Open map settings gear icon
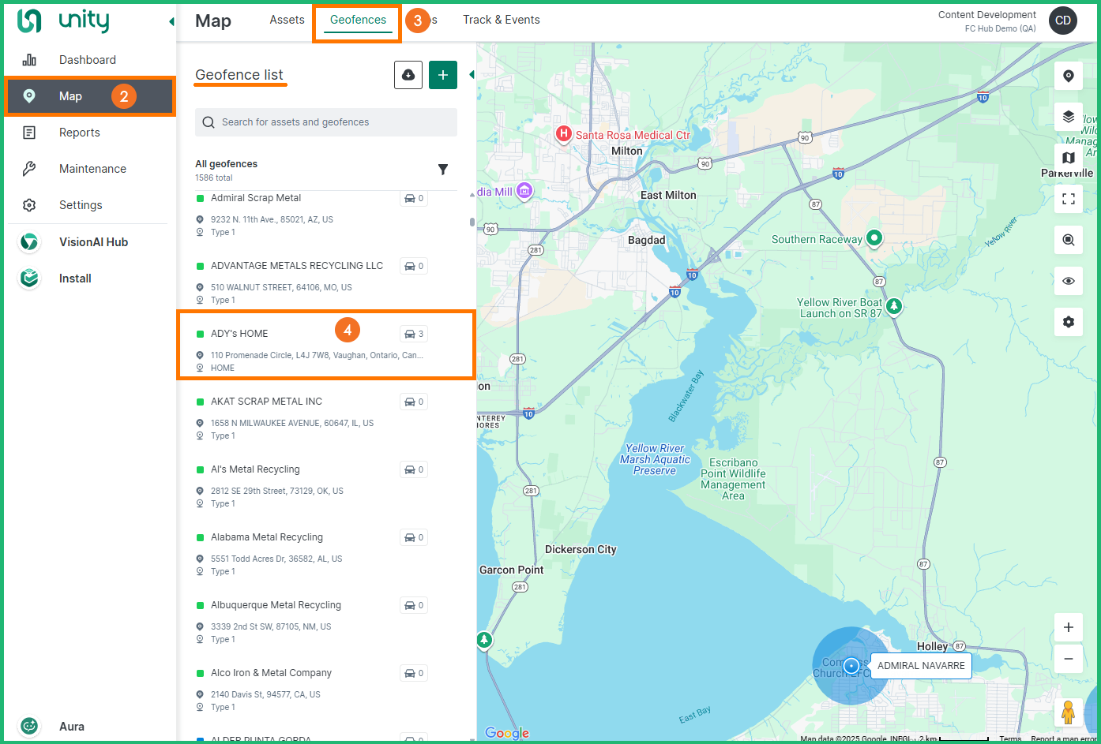1101x744 pixels. (x=1068, y=322)
